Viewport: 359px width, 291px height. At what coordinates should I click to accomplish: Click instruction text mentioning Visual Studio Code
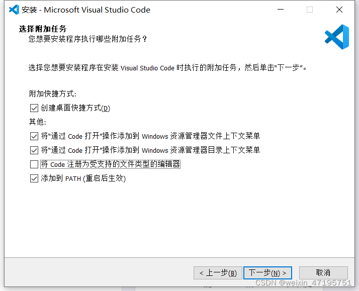pos(167,68)
